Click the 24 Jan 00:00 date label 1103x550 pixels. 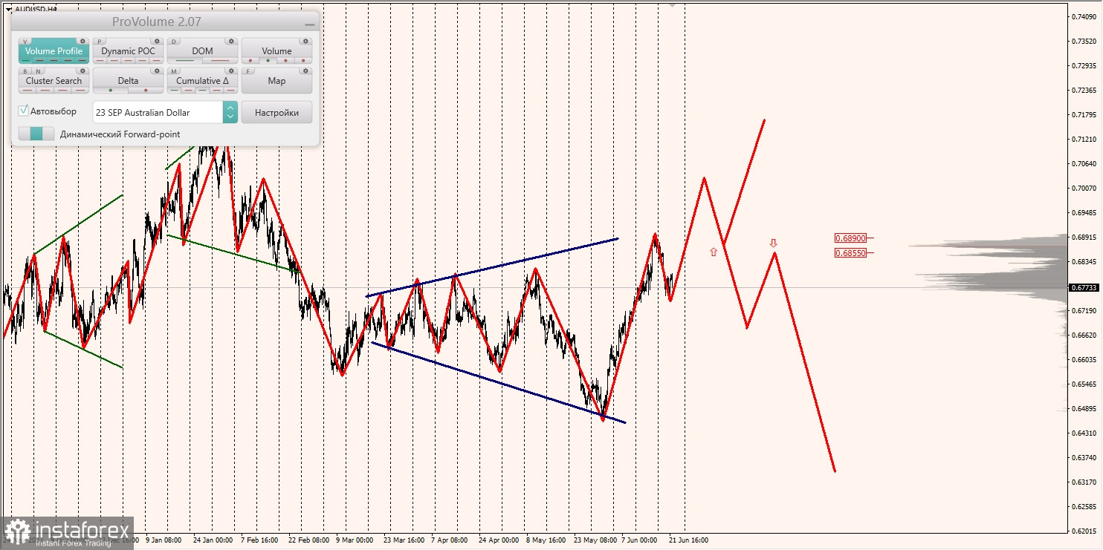click(213, 540)
